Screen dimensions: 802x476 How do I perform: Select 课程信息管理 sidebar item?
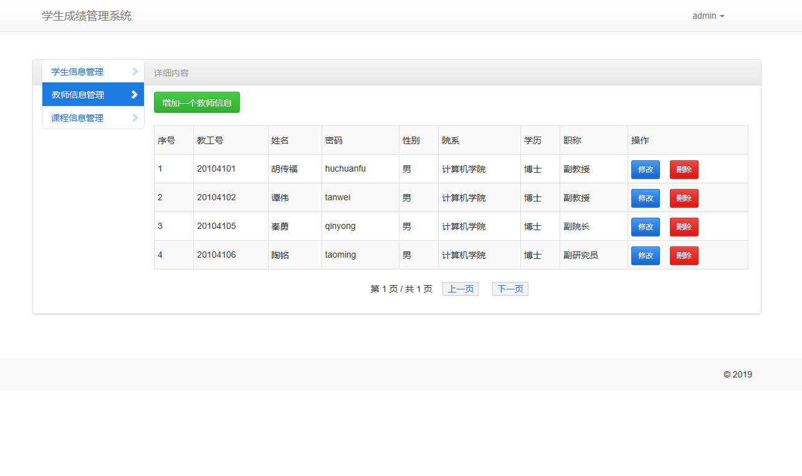click(x=78, y=118)
